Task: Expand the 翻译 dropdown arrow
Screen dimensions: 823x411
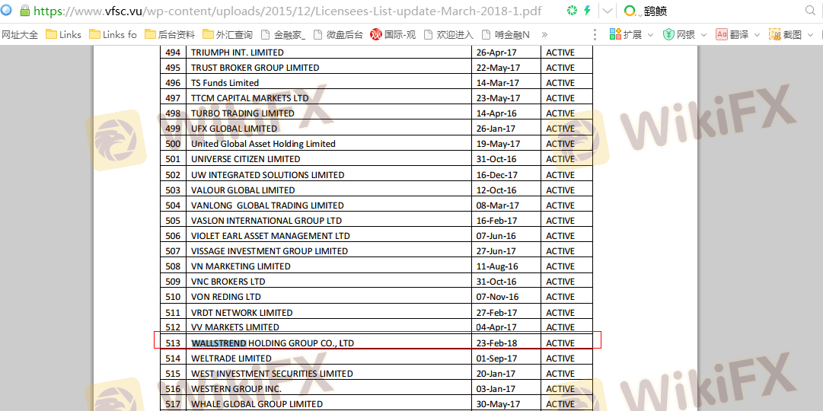Action: click(756, 35)
